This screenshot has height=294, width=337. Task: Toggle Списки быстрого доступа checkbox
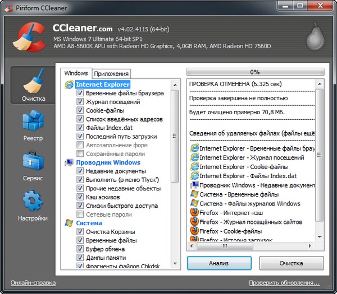tap(80, 206)
